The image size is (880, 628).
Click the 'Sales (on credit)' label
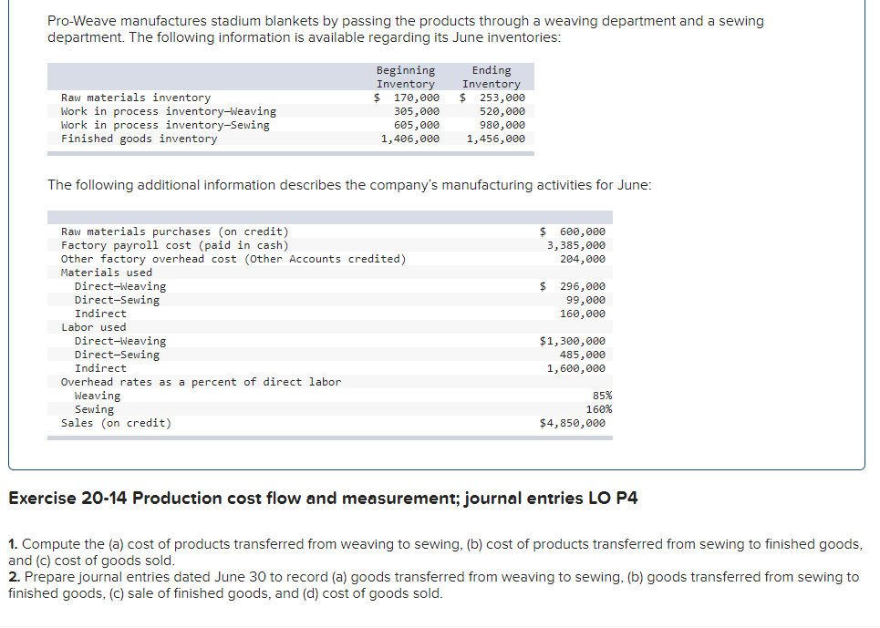[116, 423]
